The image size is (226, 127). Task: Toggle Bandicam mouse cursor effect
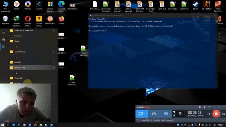174,112
